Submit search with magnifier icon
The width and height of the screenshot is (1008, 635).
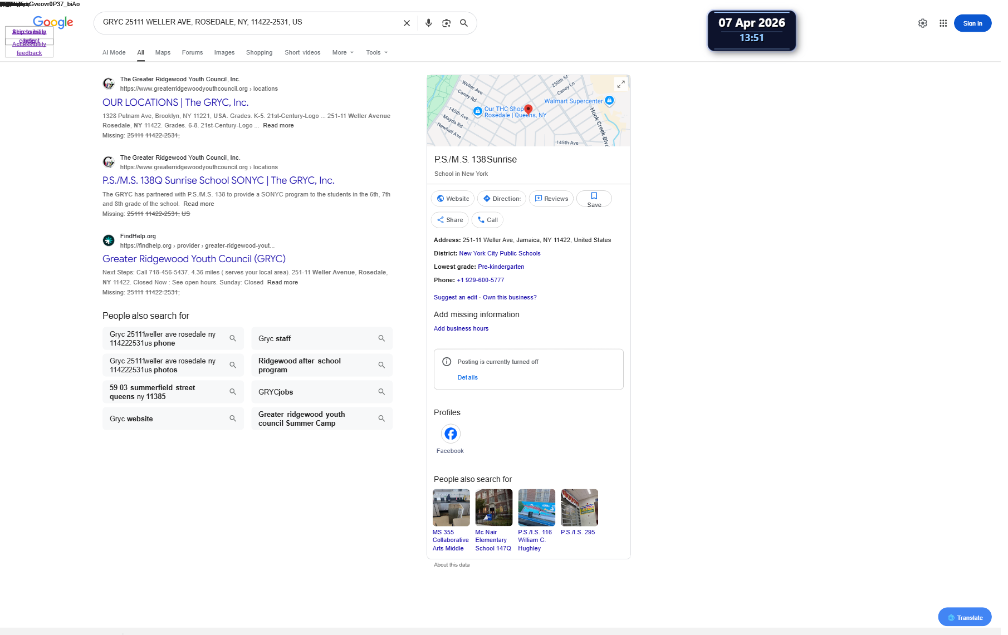tap(464, 23)
